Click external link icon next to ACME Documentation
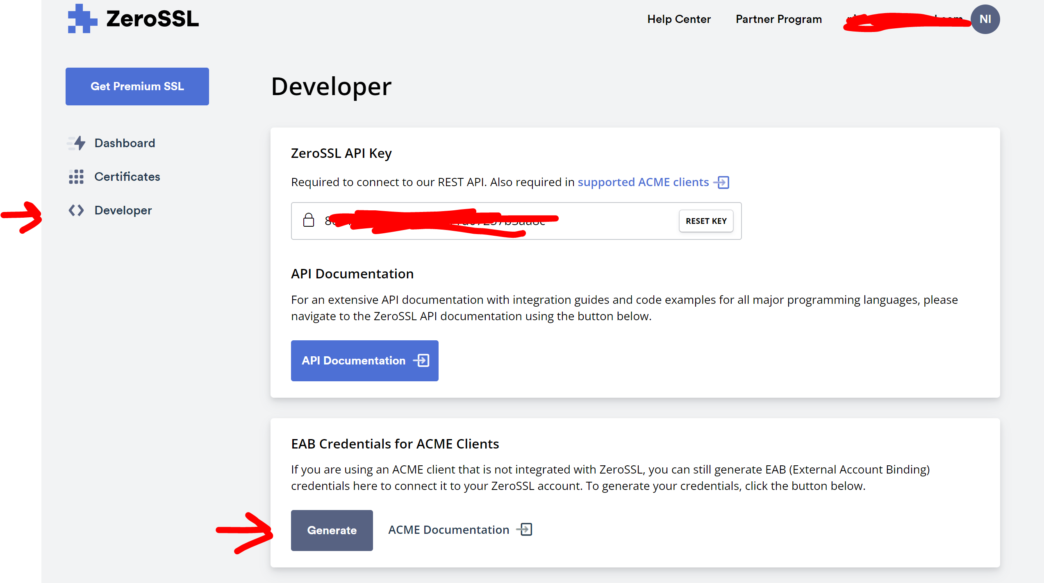Image resolution: width=1044 pixels, height=583 pixels. click(525, 529)
